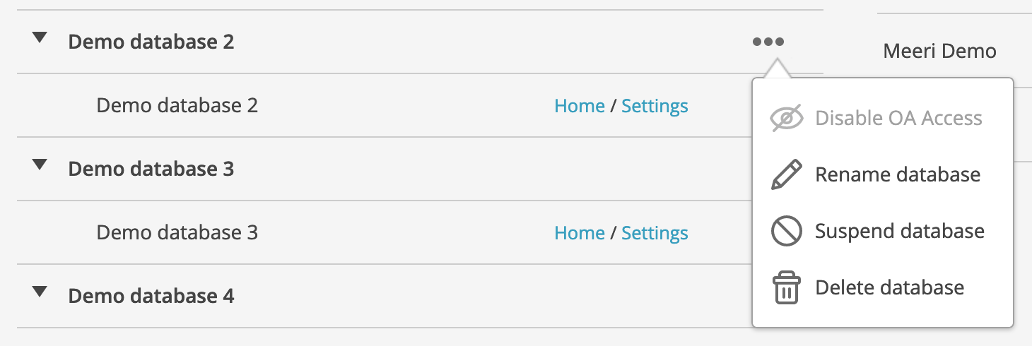Image resolution: width=1032 pixels, height=346 pixels.
Task: Click the Meeri Demo owner name
Action: pyautogui.click(x=939, y=51)
